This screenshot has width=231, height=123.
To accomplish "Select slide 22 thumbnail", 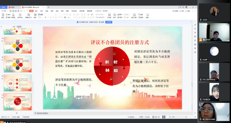I will pos(18,64).
